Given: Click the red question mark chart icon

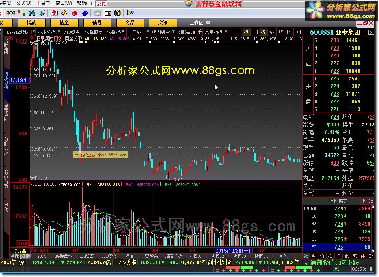Looking at the screenshot, I should [x=54, y=13].
